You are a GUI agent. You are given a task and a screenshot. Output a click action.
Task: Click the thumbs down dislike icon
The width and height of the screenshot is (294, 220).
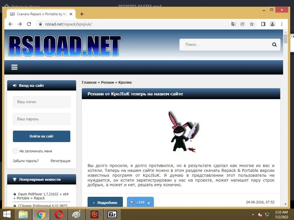[x=131, y=203]
